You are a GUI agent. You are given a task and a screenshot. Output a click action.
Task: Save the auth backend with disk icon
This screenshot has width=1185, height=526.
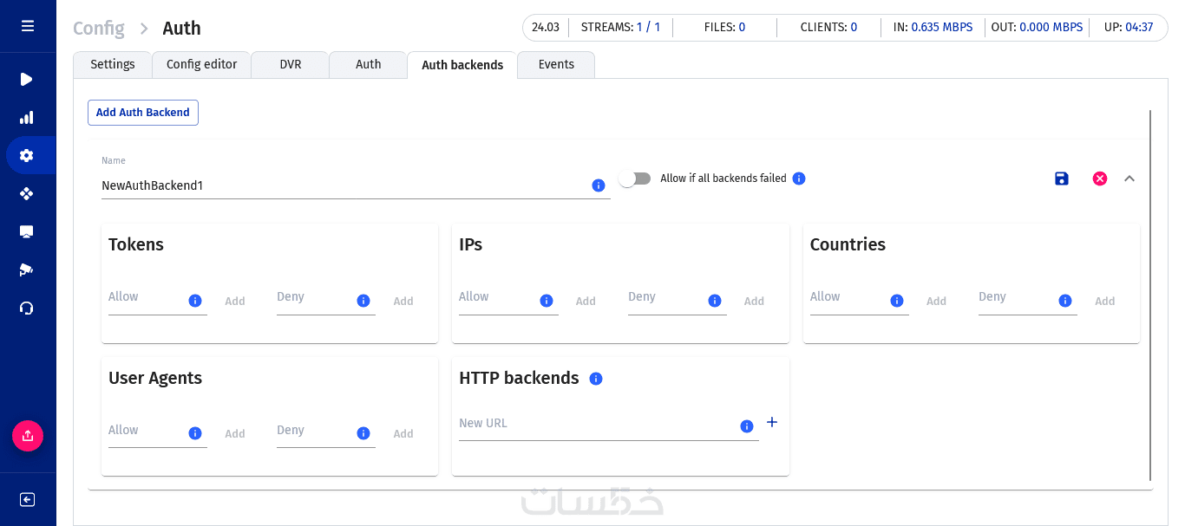(1062, 179)
